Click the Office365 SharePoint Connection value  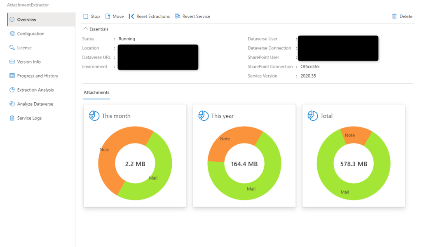(310, 66)
